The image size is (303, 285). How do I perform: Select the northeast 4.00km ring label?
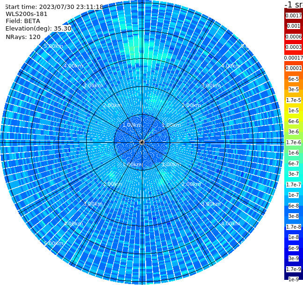pos(231,66)
